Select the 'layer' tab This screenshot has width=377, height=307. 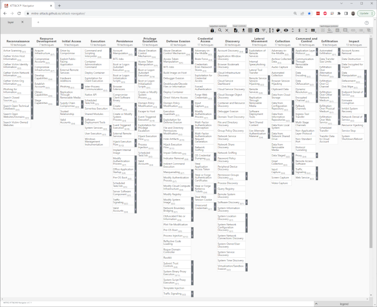pos(11,22)
